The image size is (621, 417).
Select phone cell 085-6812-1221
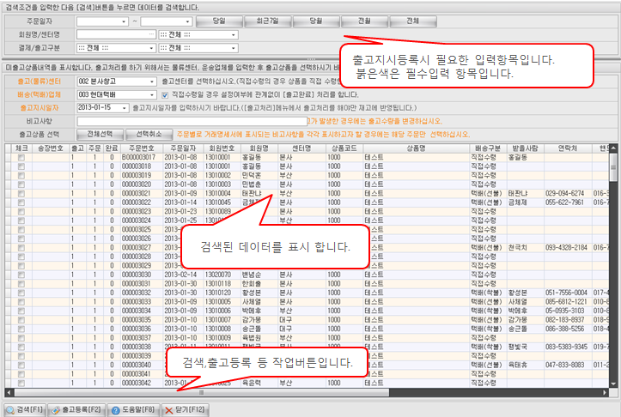point(566,302)
